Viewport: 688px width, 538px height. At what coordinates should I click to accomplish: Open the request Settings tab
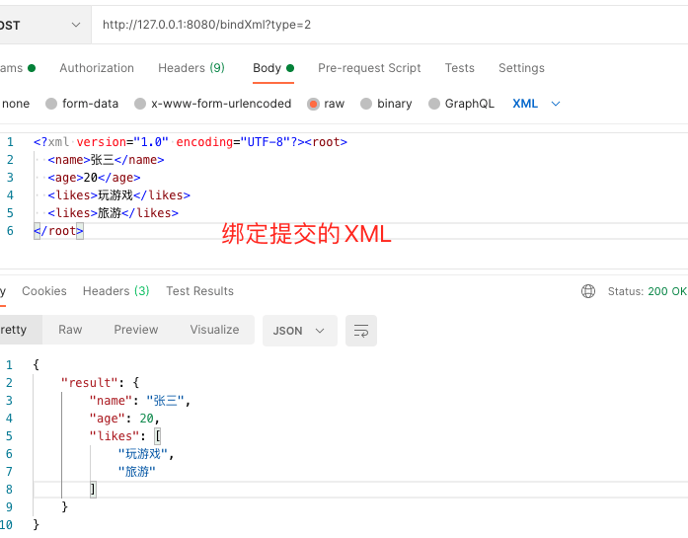tap(521, 68)
